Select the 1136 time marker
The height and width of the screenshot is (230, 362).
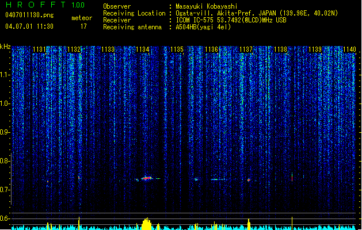pos(212,49)
